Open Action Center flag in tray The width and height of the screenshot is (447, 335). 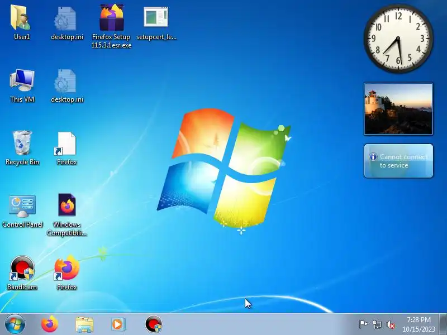click(x=363, y=324)
